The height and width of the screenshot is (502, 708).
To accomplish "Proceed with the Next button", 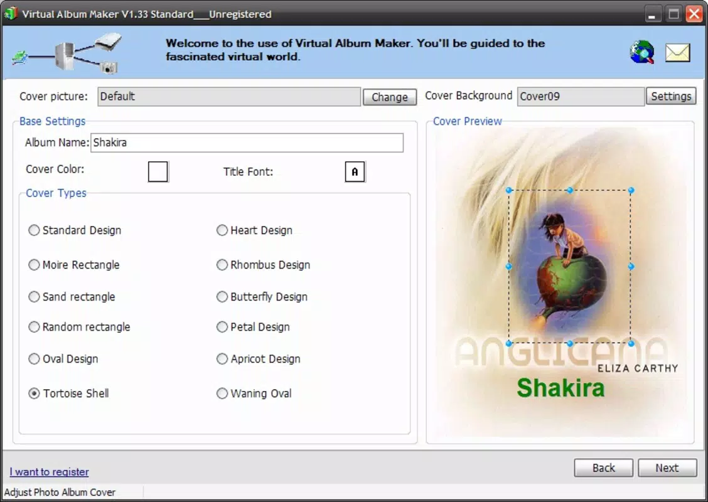I will 667,467.
